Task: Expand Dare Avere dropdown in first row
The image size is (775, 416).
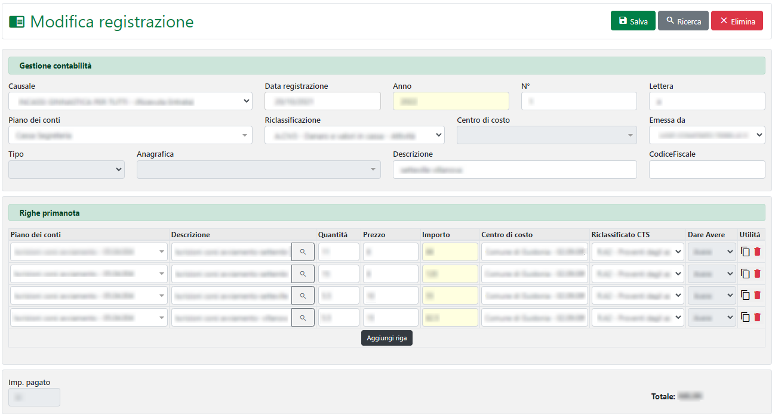Action: [712, 252]
